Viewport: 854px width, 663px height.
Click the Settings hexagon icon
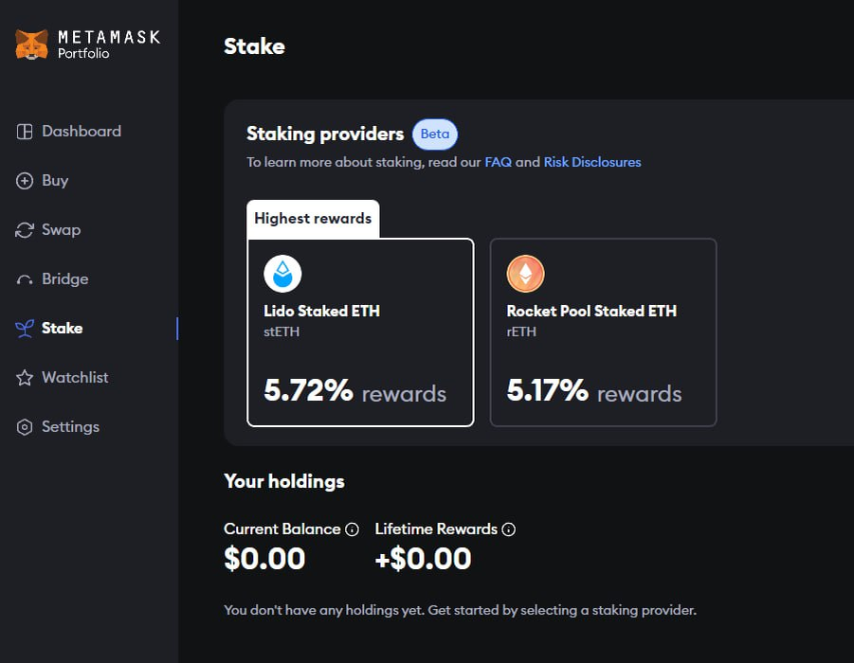point(25,427)
